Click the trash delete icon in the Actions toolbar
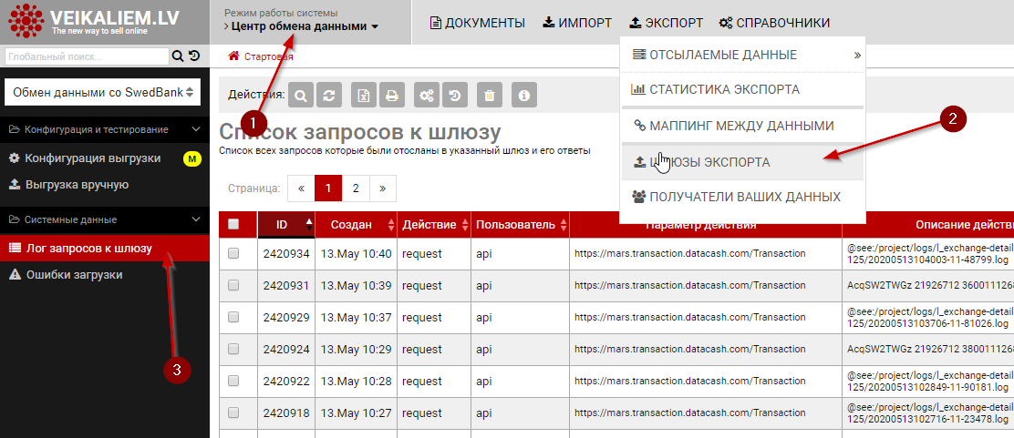Screen dimensions: 1014x438 coord(490,95)
